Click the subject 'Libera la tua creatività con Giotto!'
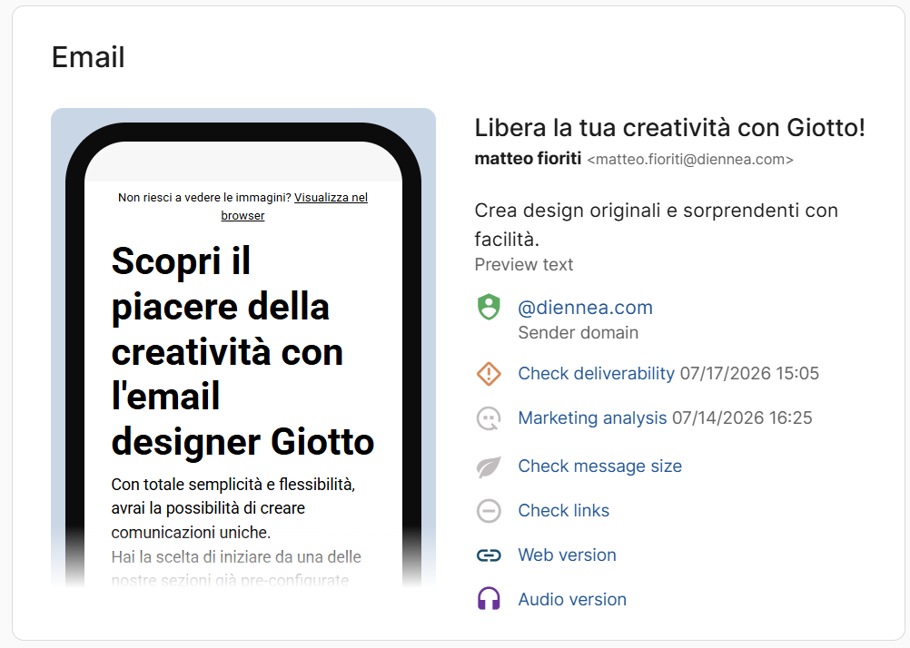Image resolution: width=910 pixels, height=648 pixels. [x=669, y=128]
